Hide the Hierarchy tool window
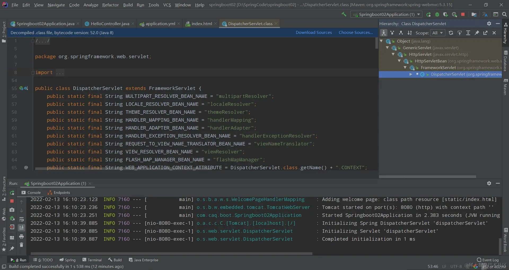509x270 pixels. pyautogui.click(x=498, y=24)
